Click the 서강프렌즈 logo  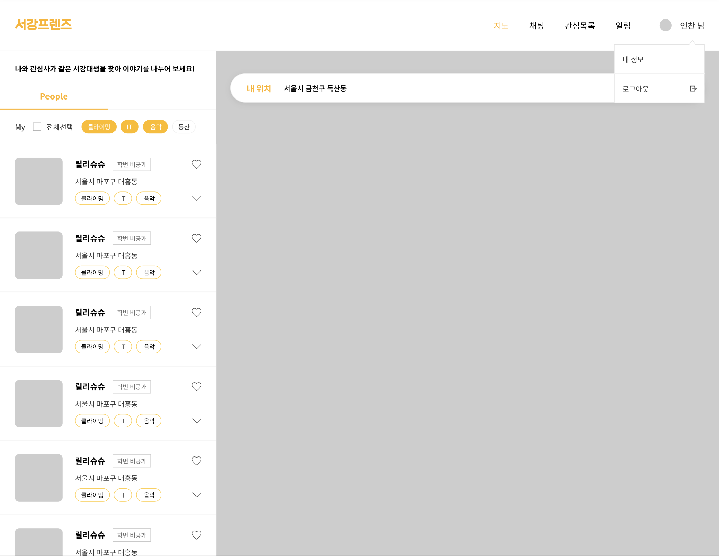click(x=43, y=24)
